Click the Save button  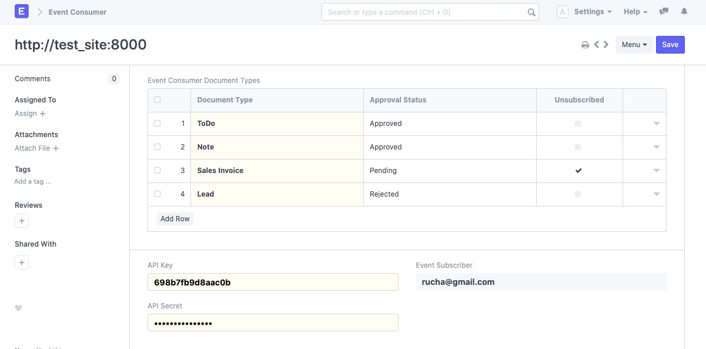click(x=670, y=45)
